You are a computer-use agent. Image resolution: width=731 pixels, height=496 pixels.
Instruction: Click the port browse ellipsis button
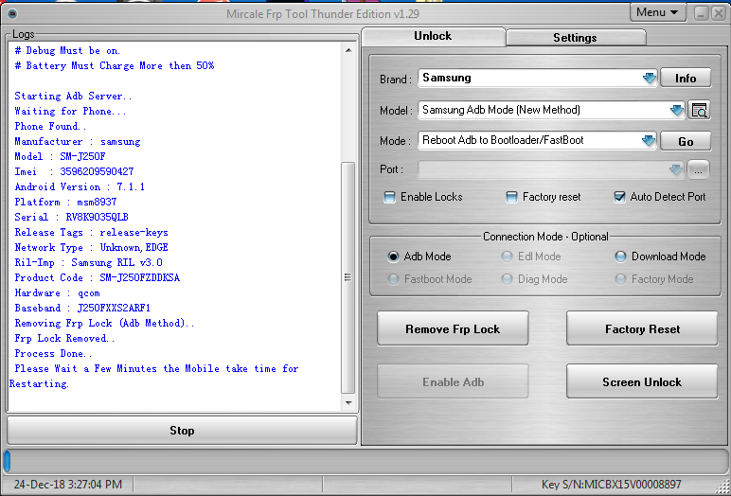698,170
